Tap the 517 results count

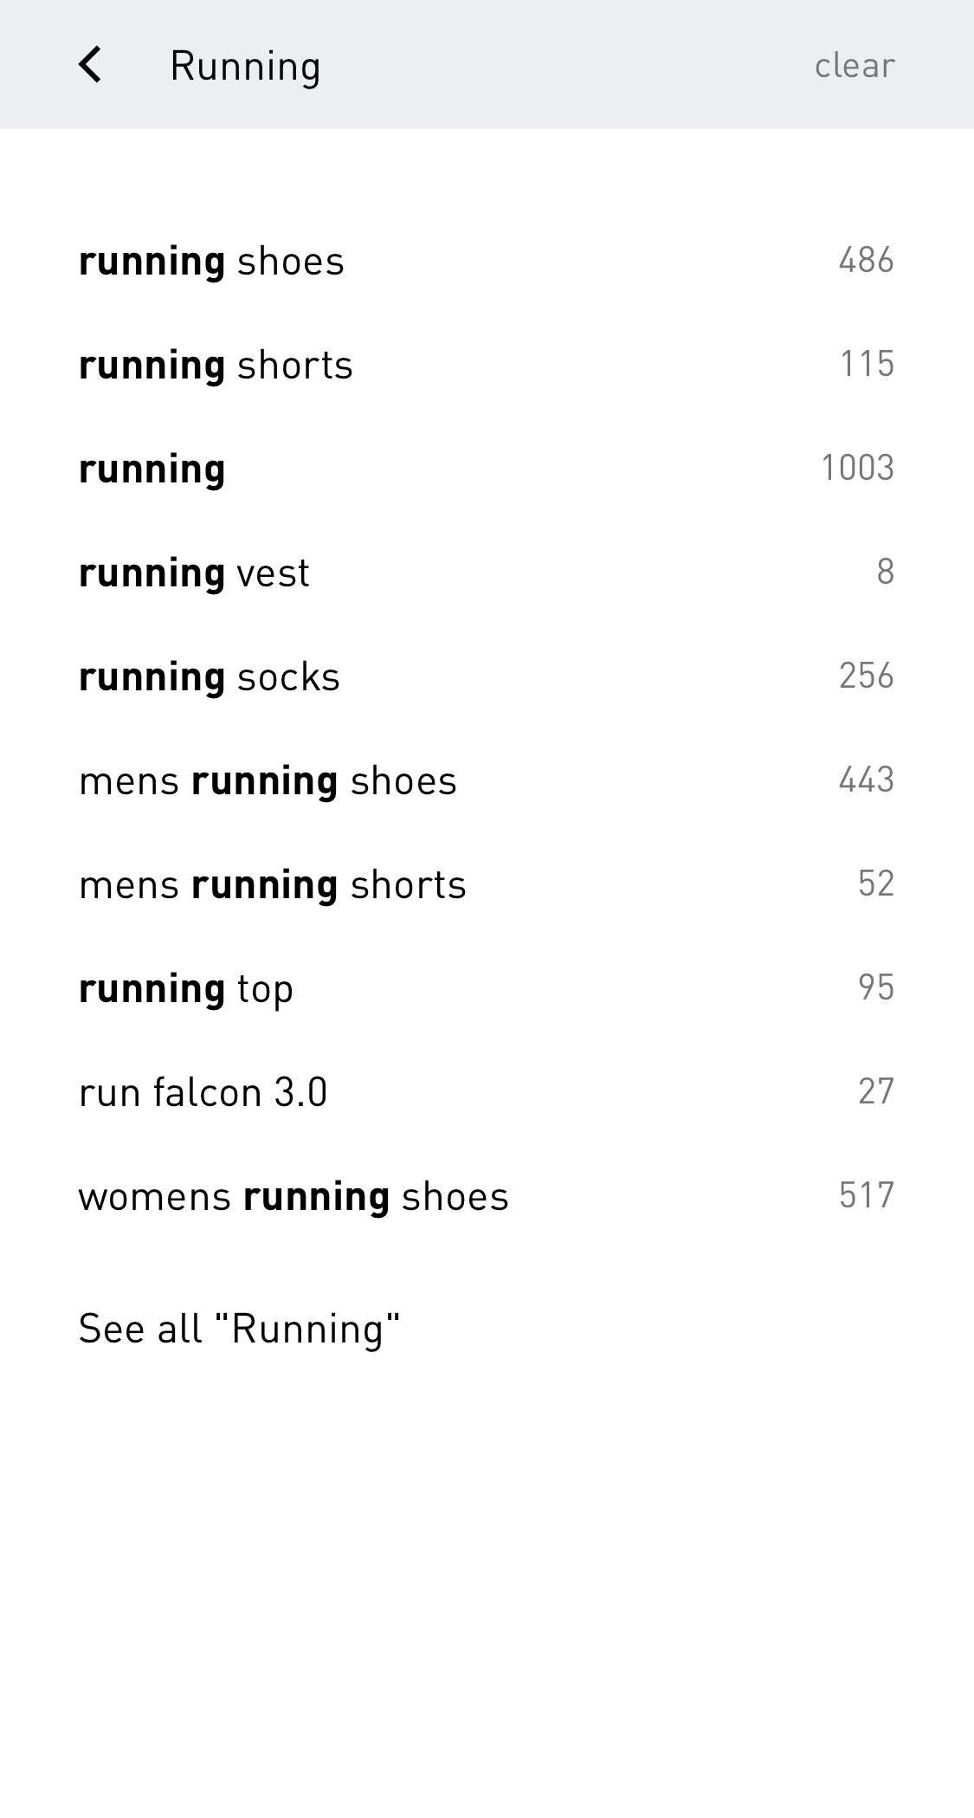[866, 1195]
